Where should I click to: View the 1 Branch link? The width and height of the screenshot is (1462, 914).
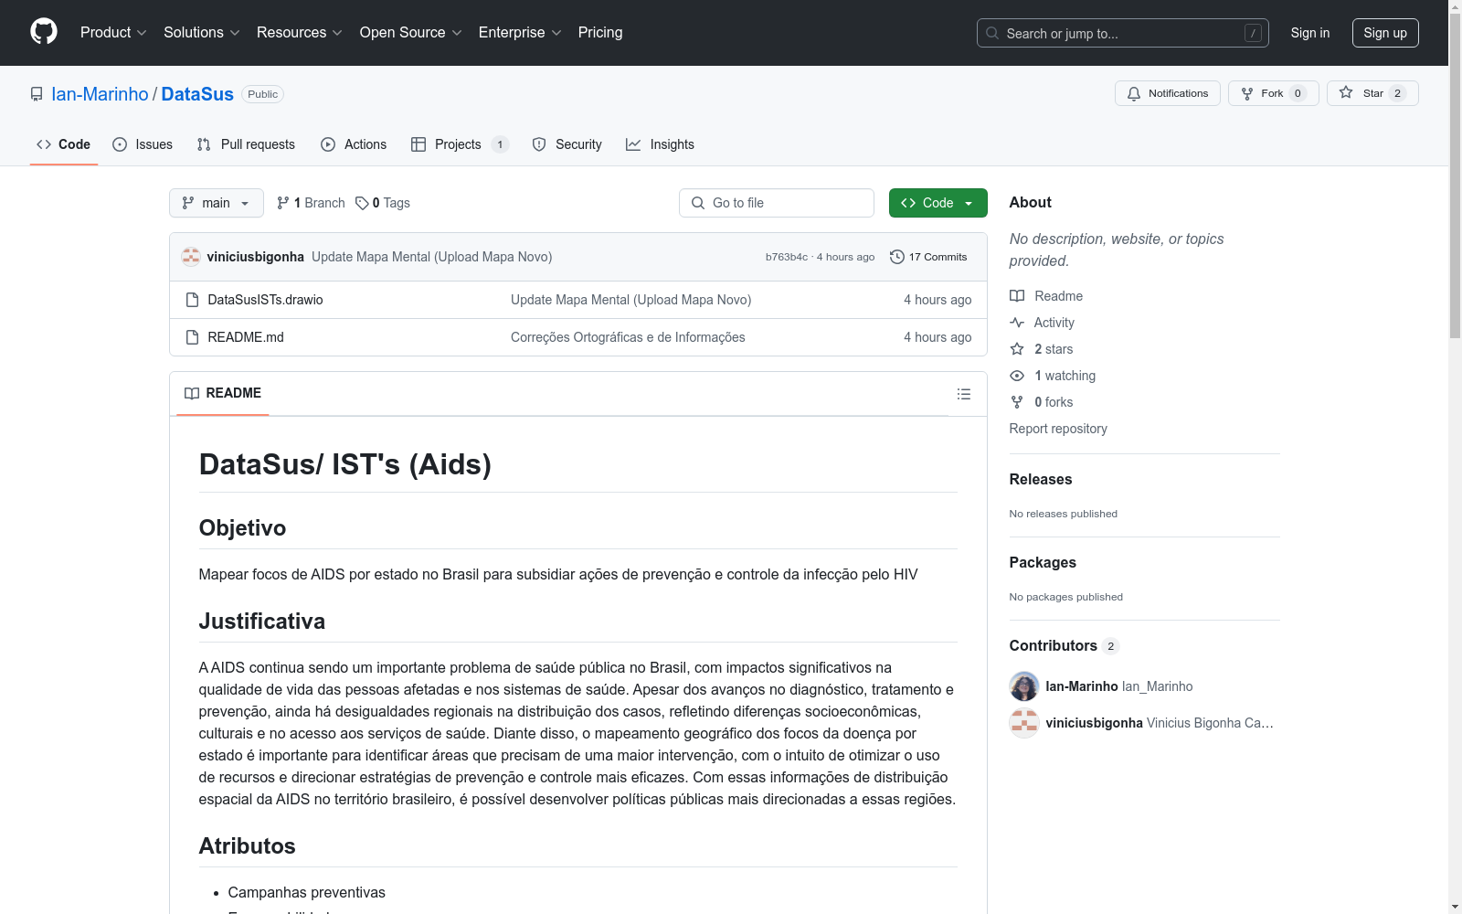click(311, 203)
